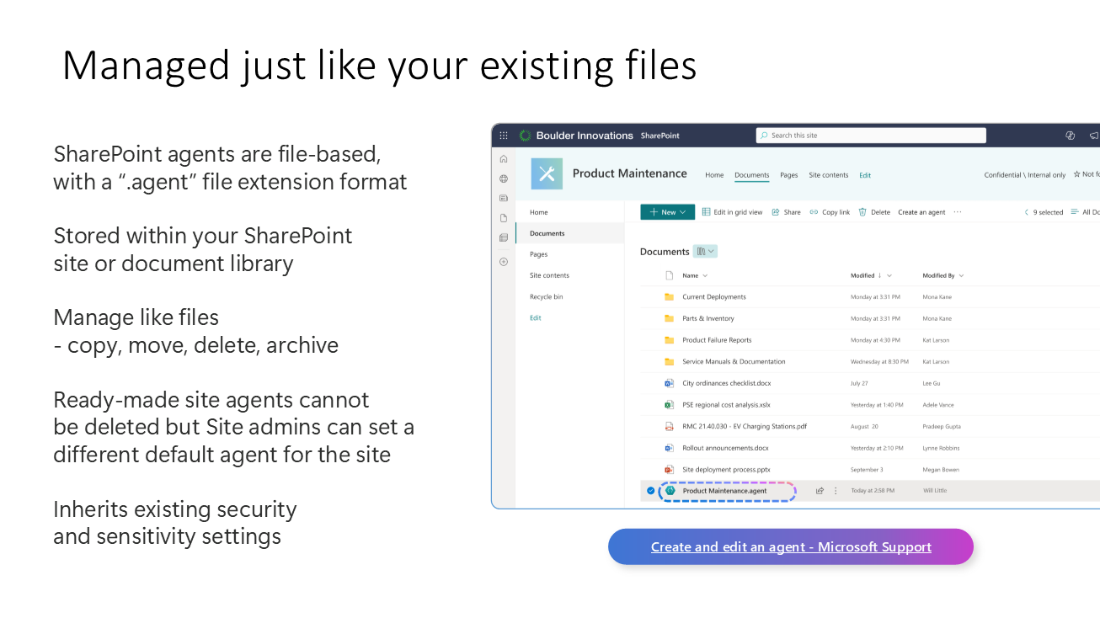Click the favorite star next to Not following

1076,174
